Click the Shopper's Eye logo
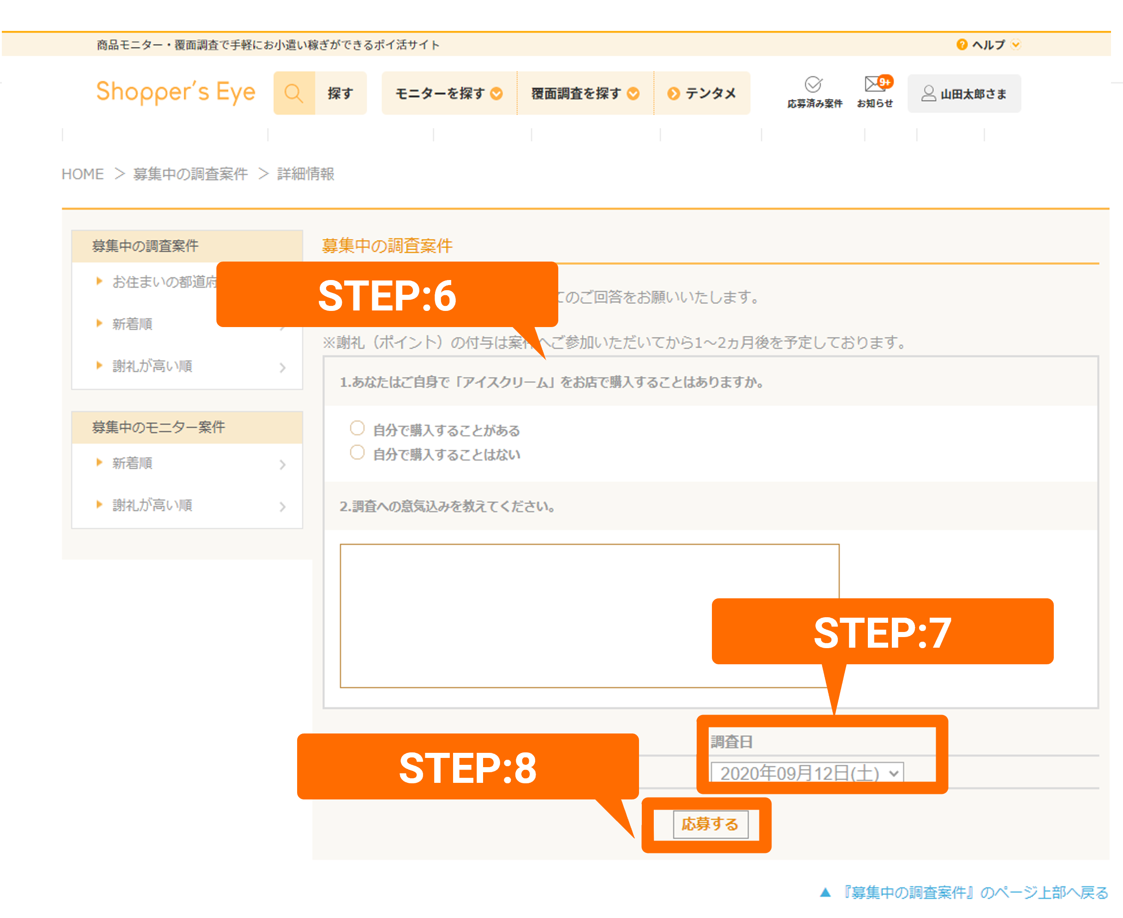Image resolution: width=1123 pixels, height=918 pixels. pyautogui.click(x=176, y=92)
